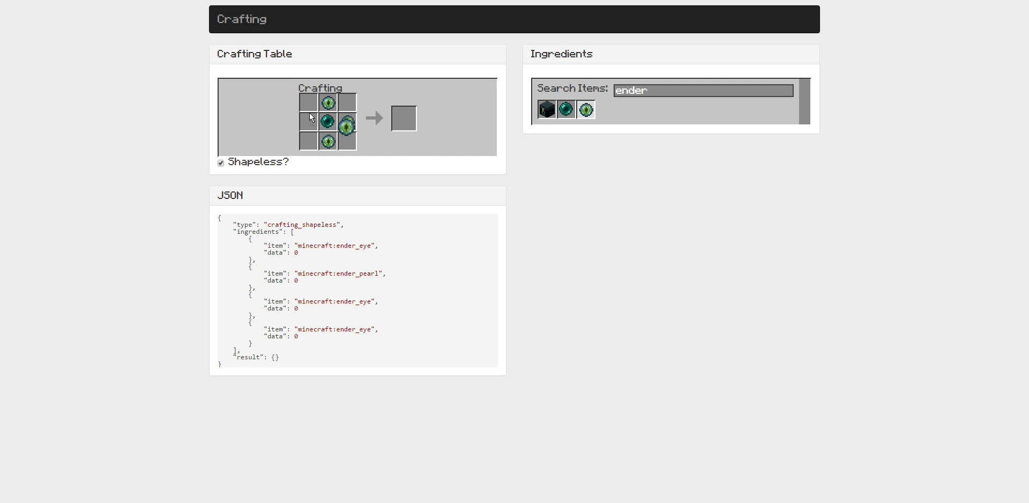
Task: Toggle the Shapeless checkbox
Action: click(221, 162)
